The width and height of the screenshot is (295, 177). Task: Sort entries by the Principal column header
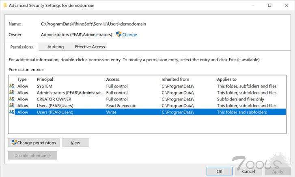pyautogui.click(x=45, y=79)
